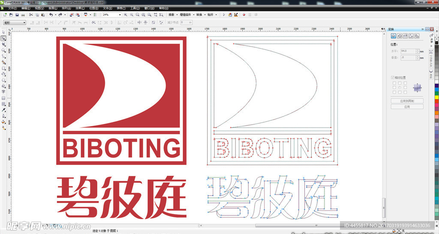
Task: Select the Zoom magnifier tool in toolbox
Action: [3, 50]
